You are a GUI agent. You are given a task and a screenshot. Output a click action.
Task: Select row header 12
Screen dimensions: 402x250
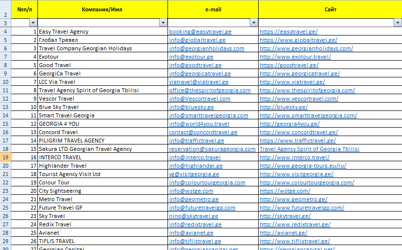point(5,99)
